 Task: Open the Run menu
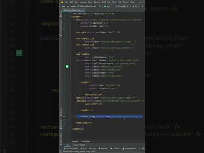(x=109, y=2)
